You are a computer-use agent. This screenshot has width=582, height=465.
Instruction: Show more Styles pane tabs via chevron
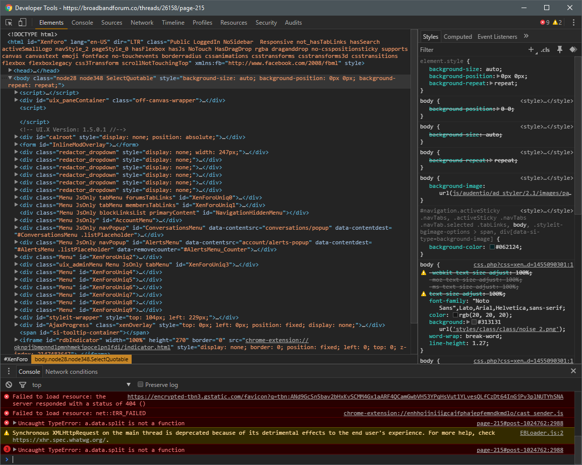tap(526, 36)
